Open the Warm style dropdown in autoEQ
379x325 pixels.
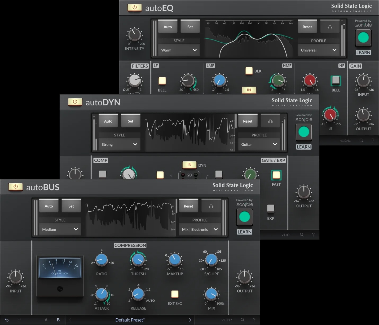(x=179, y=50)
